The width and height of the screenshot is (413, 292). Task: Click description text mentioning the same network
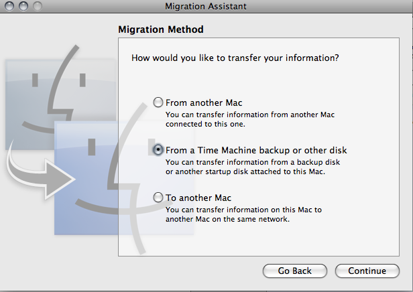click(x=243, y=214)
